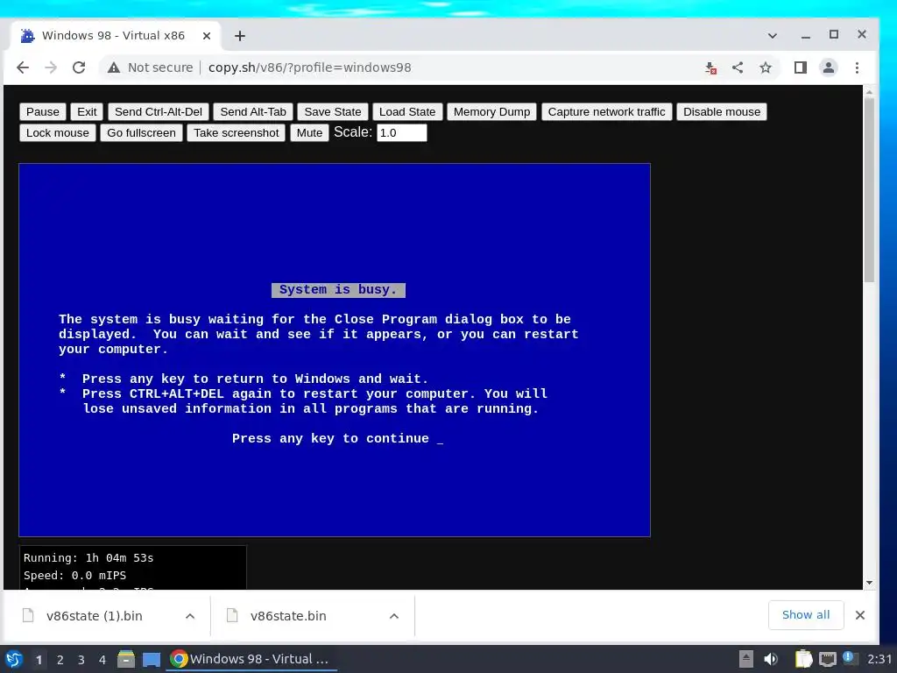897x673 pixels.
Task: Click the blocked download icon in address bar
Action: (x=710, y=67)
